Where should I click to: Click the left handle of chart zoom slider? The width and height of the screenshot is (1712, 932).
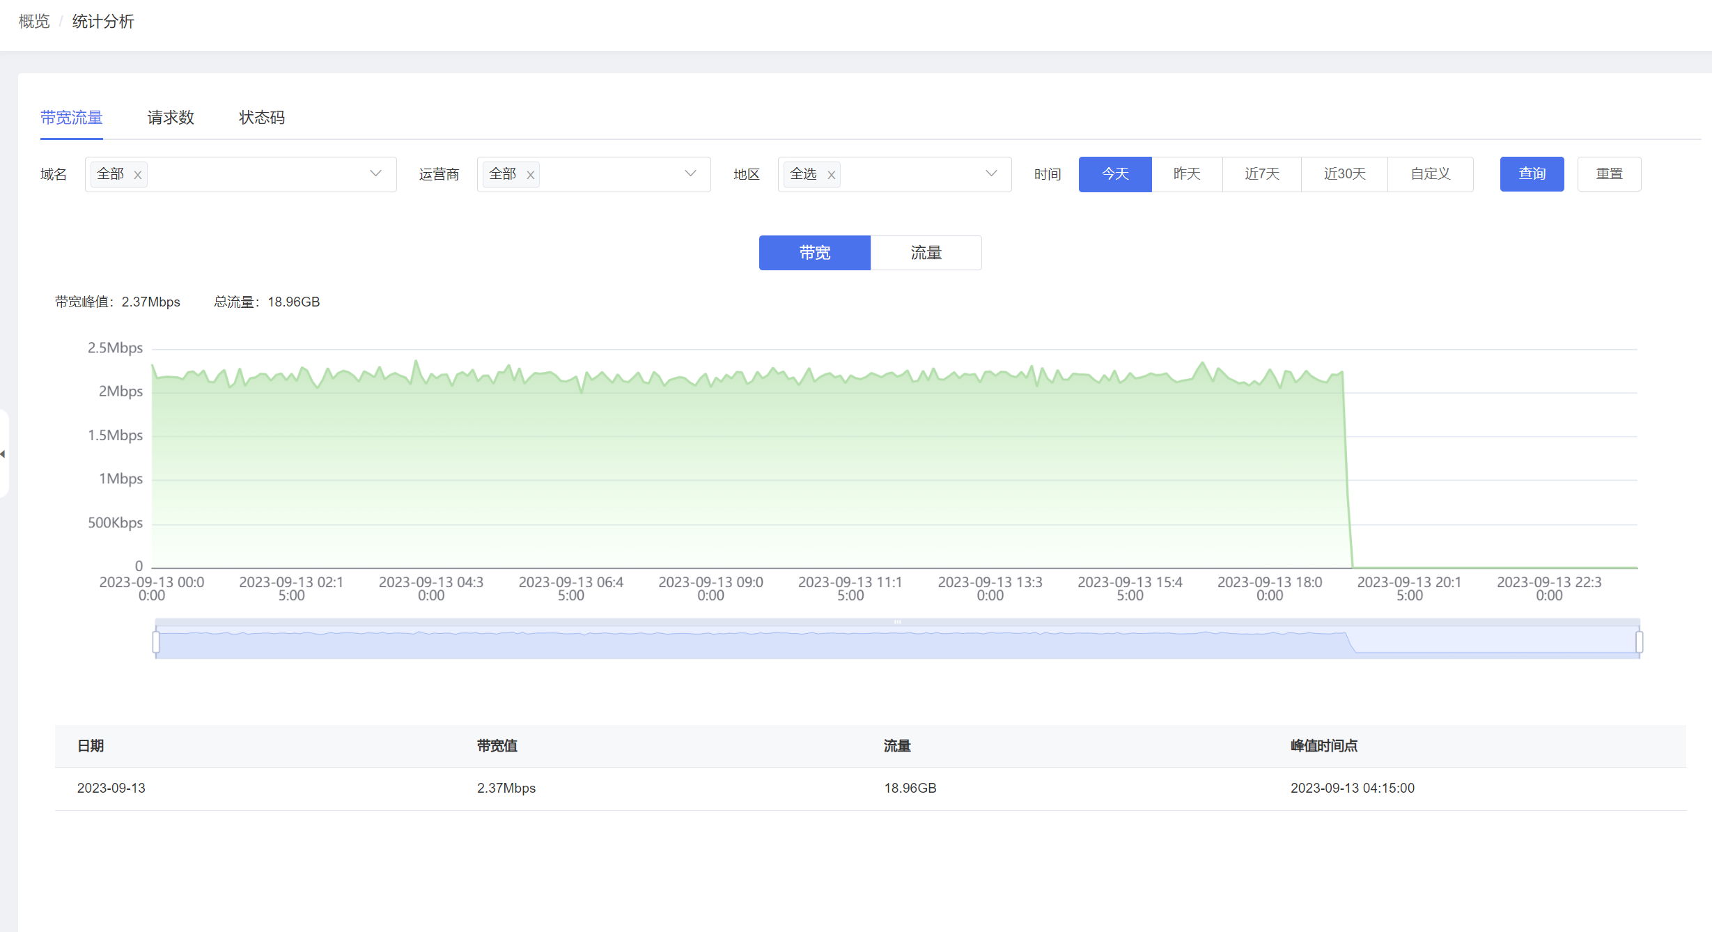[x=156, y=642]
